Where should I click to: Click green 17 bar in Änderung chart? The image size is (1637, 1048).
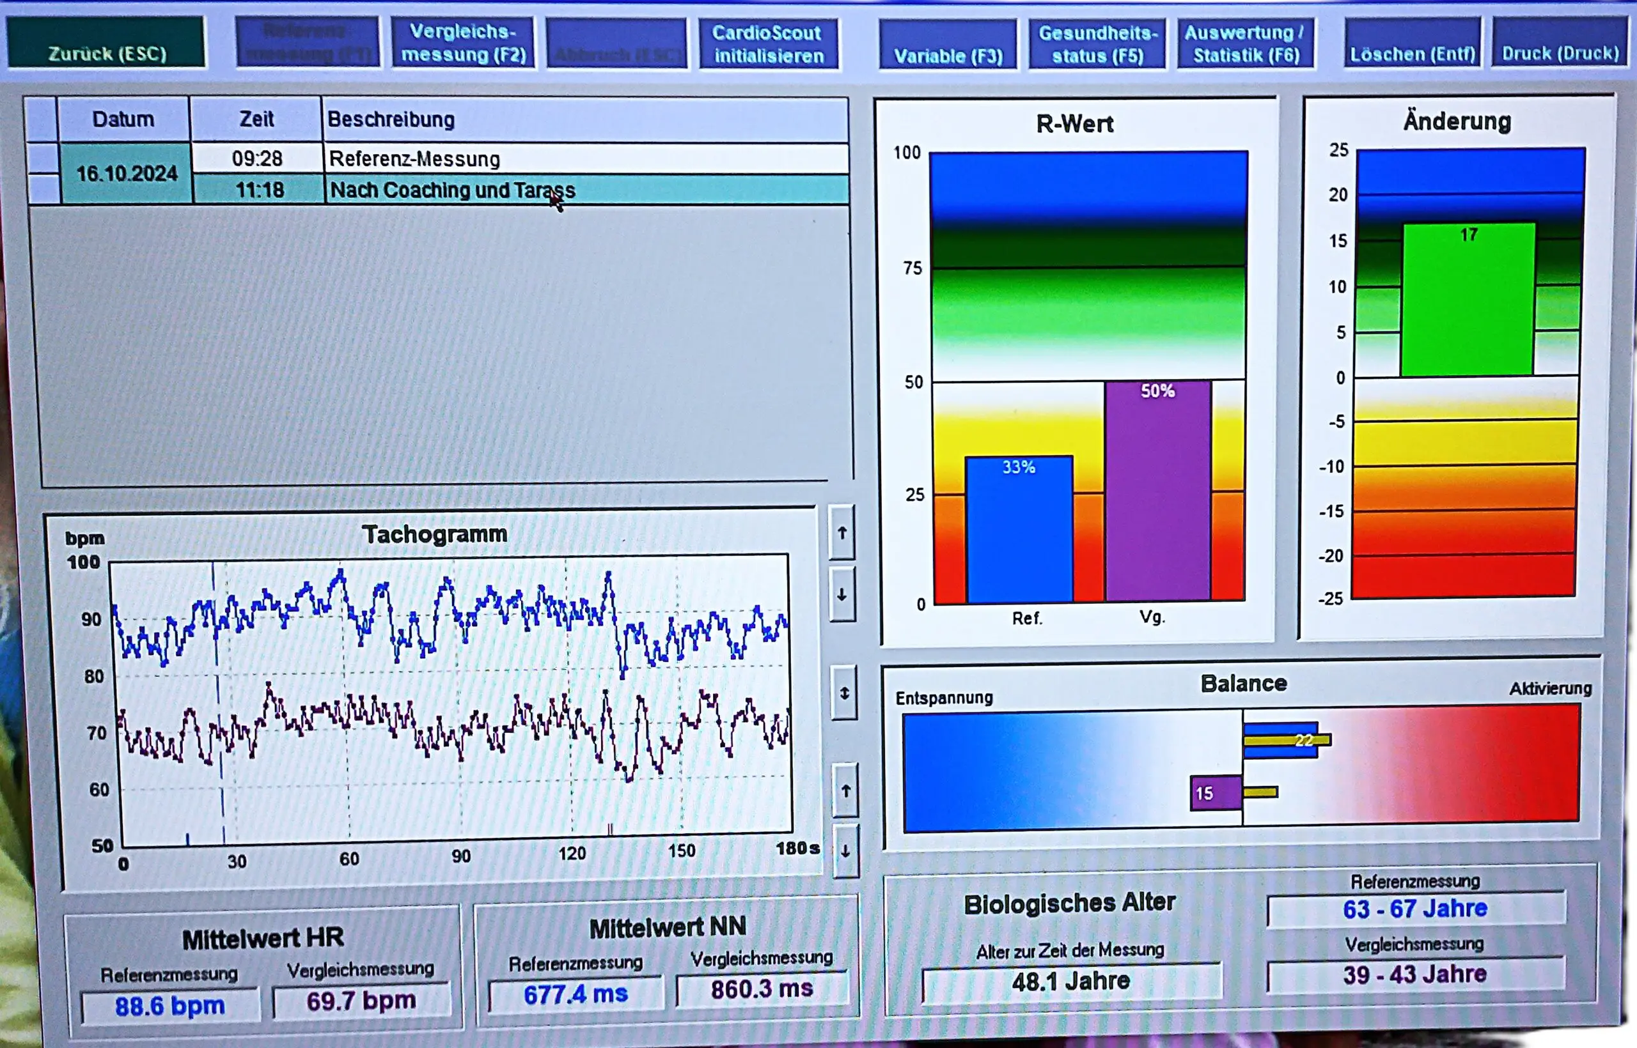click(x=1468, y=301)
